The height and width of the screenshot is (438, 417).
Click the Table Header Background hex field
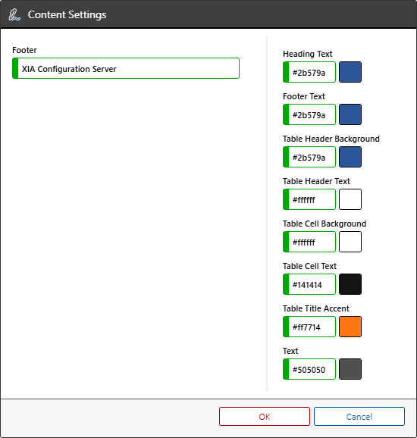point(309,157)
